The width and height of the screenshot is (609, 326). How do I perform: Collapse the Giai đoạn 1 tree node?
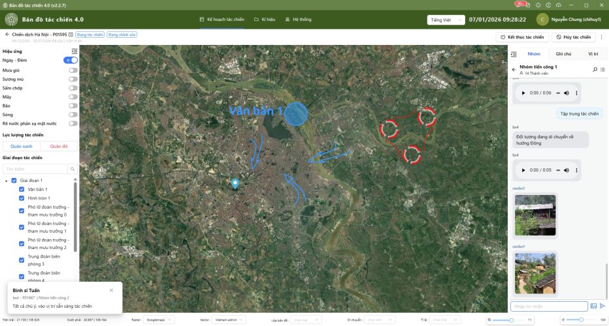point(7,181)
